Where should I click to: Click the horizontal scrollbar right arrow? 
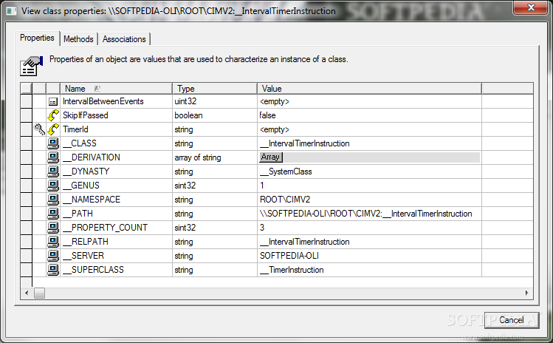(527, 293)
